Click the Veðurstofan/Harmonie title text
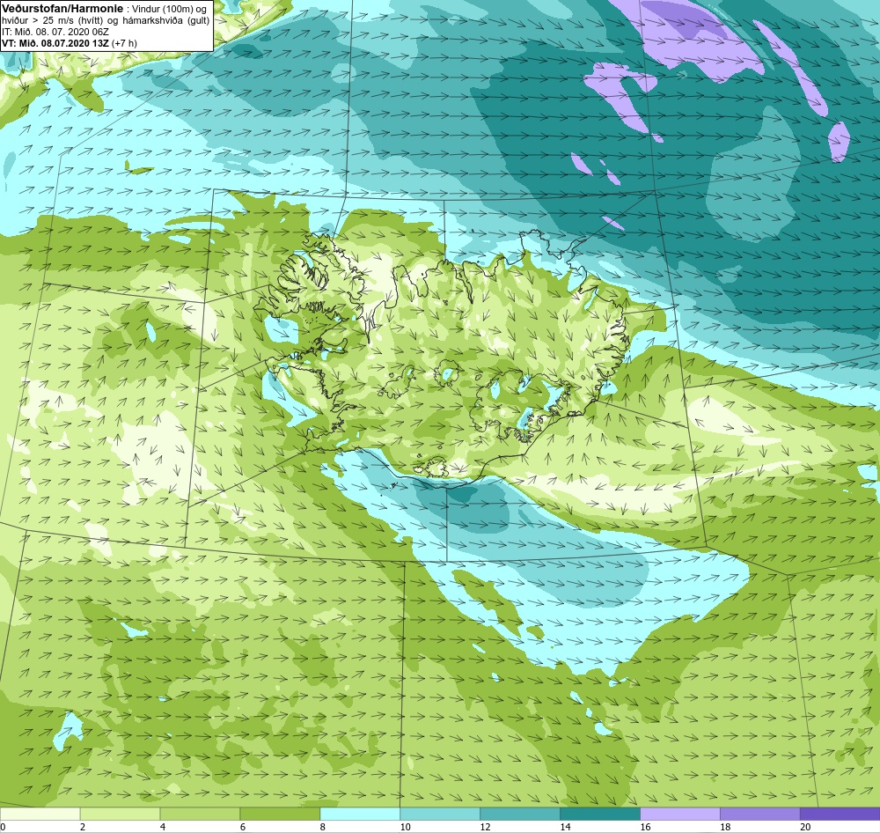 click(x=62, y=9)
